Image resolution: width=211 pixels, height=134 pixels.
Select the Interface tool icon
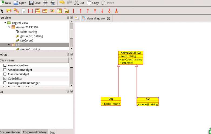pos(45,11)
